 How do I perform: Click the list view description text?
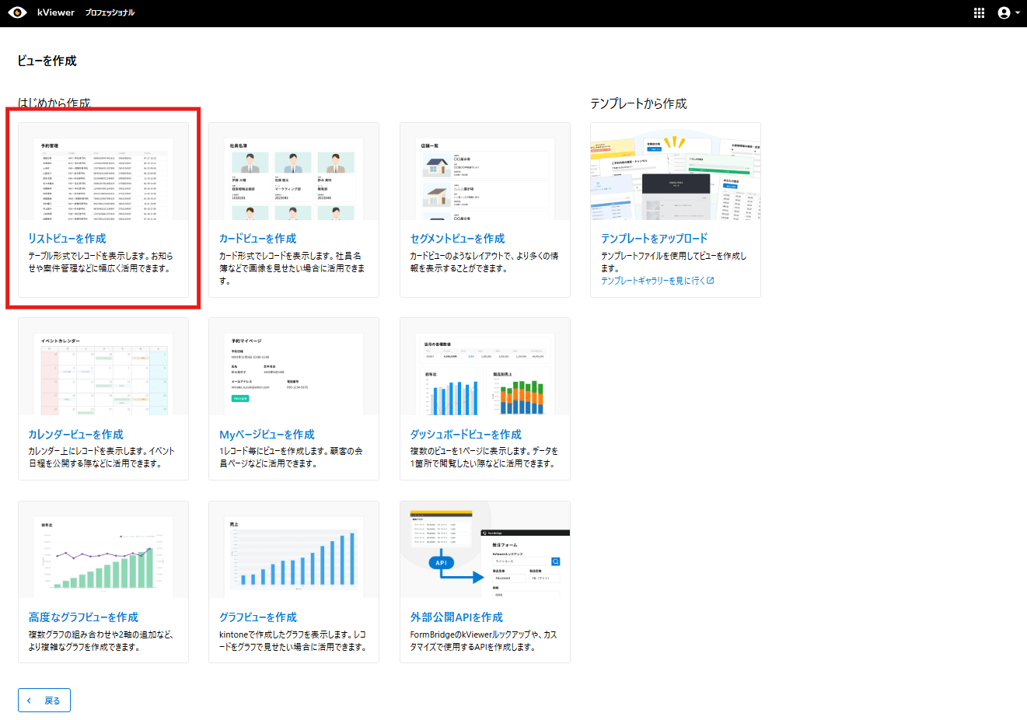pyautogui.click(x=100, y=262)
